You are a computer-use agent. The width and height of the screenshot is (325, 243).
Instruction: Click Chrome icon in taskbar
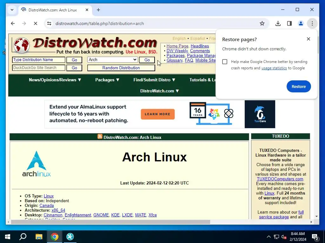pyautogui.click(x=55, y=237)
